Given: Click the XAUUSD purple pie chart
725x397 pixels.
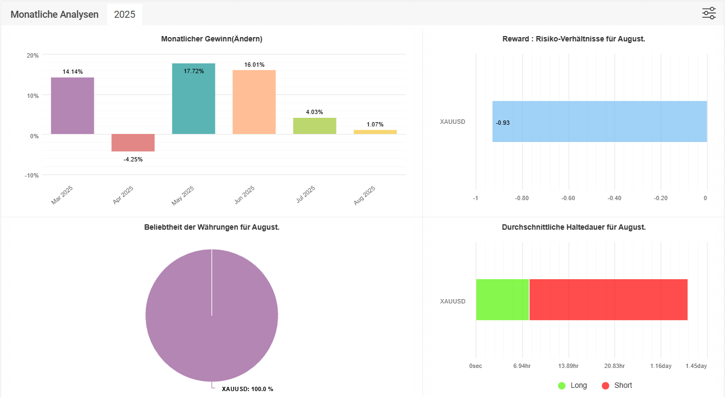Looking at the screenshot, I should (212, 323).
